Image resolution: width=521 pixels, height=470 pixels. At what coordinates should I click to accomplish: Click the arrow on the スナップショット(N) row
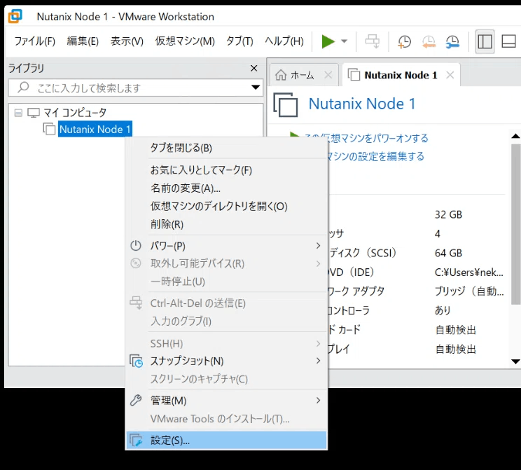tap(318, 361)
